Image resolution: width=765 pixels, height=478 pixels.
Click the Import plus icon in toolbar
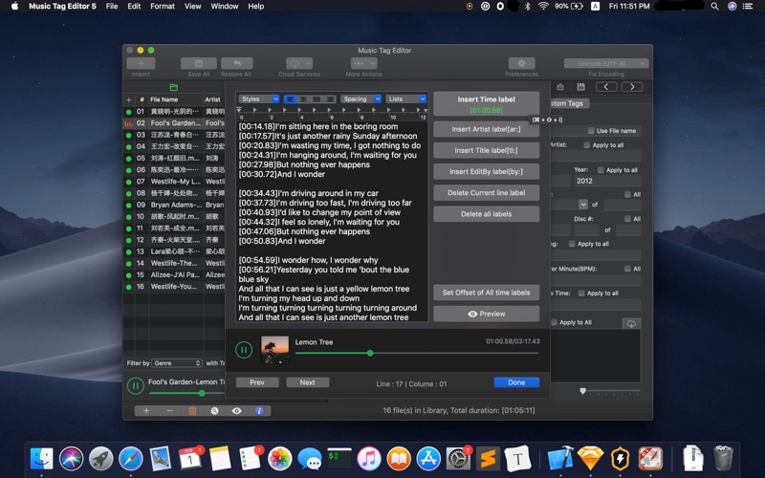click(141, 63)
